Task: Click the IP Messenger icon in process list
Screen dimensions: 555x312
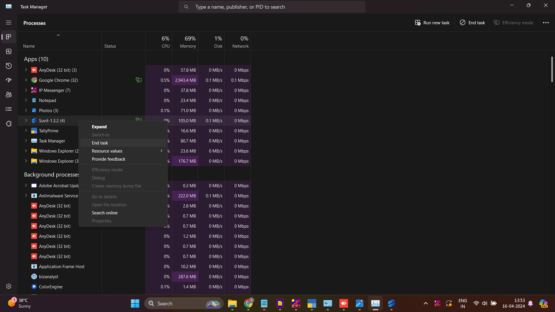Action: click(x=34, y=90)
